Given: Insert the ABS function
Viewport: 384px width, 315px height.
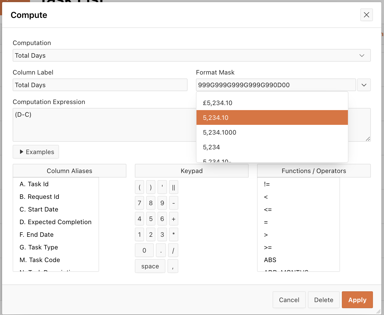Looking at the screenshot, I should 270,260.
